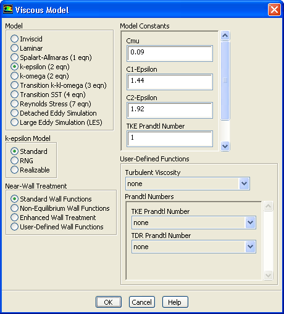The height and width of the screenshot is (314, 284).
Task: Click the Fluent icon in title bar
Action: 8,9
